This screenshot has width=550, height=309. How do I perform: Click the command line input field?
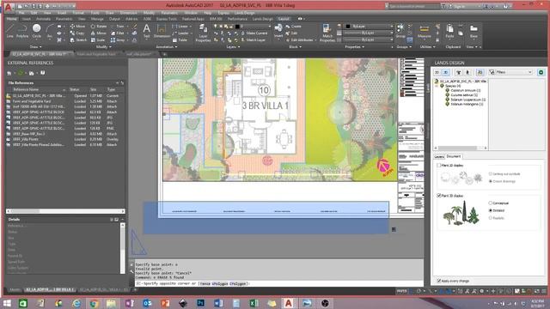(278, 283)
